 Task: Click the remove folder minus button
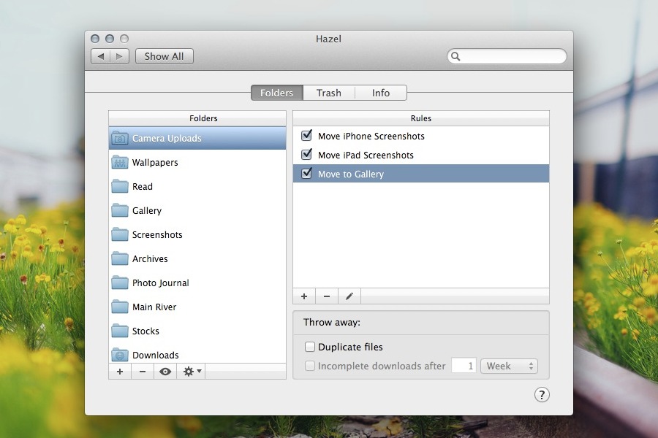tap(143, 372)
